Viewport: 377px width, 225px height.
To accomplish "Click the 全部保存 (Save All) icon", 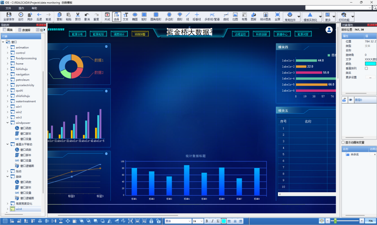I will coord(9,16).
